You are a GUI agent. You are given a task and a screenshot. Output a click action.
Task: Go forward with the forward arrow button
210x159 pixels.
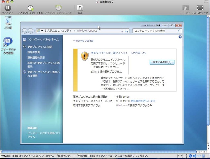click(x=30, y=31)
